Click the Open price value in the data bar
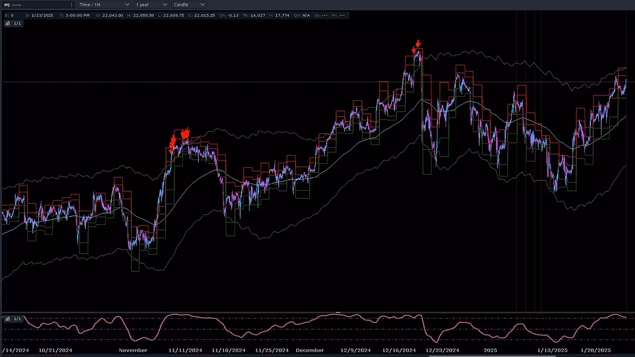 click(112, 15)
